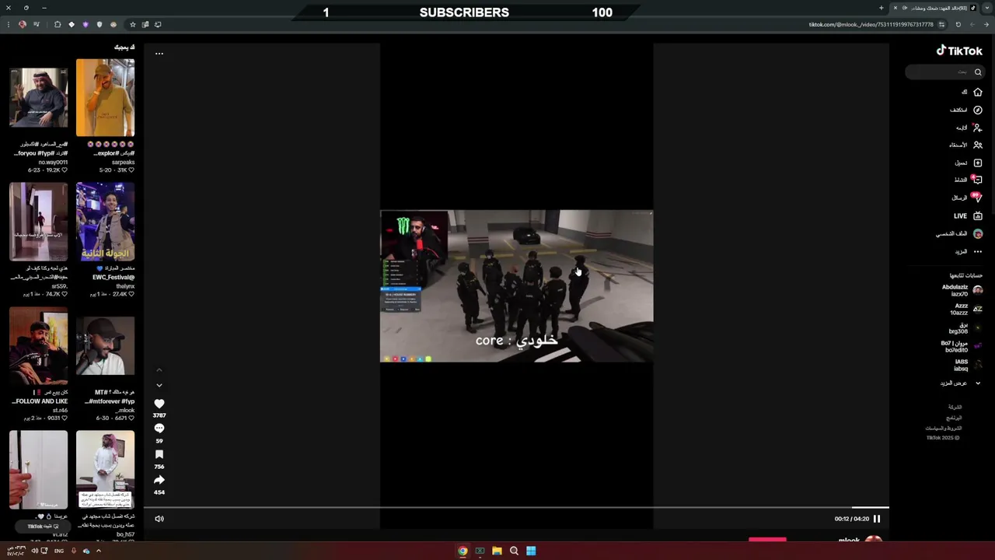
Task: Open the no.way0011 video thumbnail
Action: coord(39,98)
